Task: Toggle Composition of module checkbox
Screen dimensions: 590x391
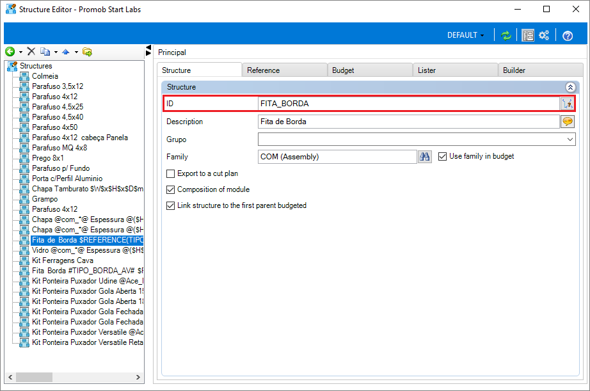Action: click(x=170, y=189)
